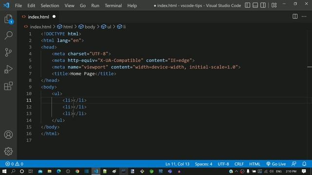Click index.html in the breadcrumb
The width and height of the screenshot is (312, 175).
(x=40, y=27)
